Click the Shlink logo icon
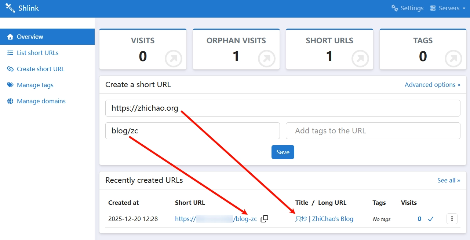This screenshot has width=470, height=240. tap(10, 8)
